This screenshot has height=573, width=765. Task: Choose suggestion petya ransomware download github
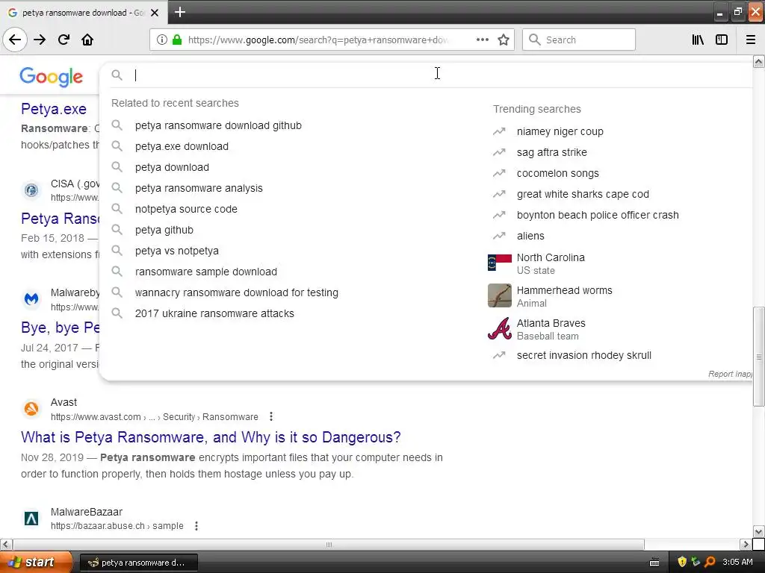click(218, 125)
